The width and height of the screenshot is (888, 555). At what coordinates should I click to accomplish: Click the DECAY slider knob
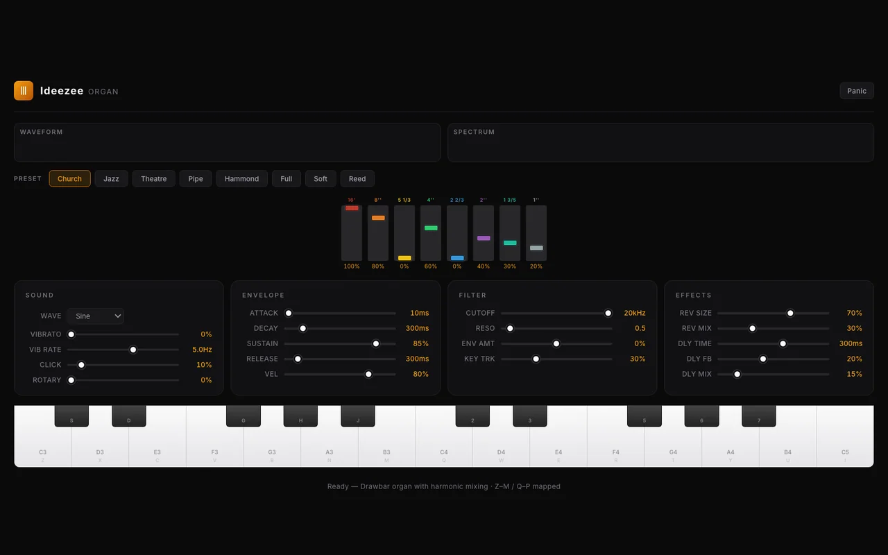pyautogui.click(x=302, y=328)
